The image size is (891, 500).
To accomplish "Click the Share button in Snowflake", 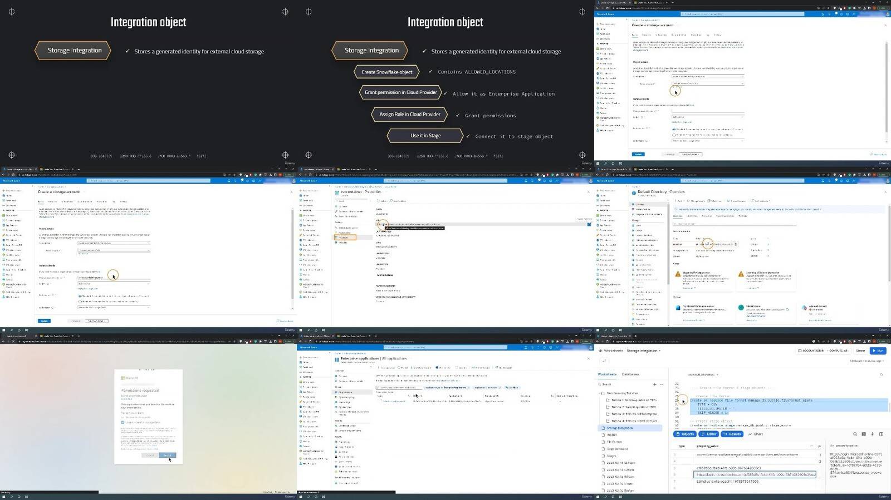I will pyautogui.click(x=860, y=351).
